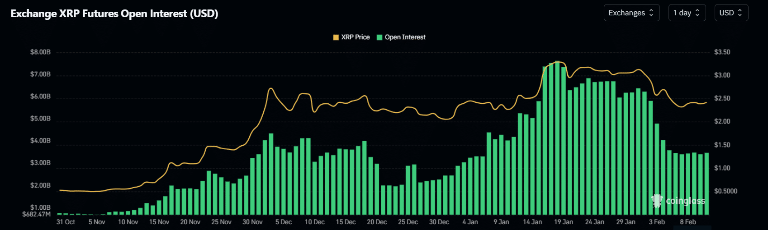Click the green Open Interest legend swatch

(x=380, y=37)
